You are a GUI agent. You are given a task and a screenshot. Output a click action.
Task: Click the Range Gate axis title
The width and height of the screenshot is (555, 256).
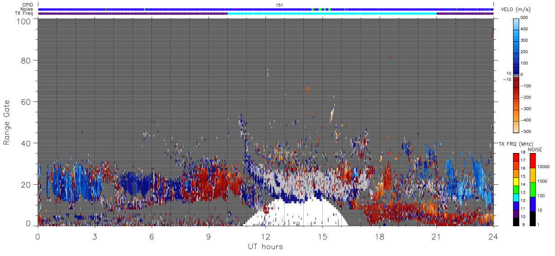coord(7,122)
